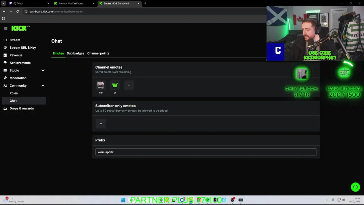
Task: Switch to the Sub badges tab
Action: (75, 53)
